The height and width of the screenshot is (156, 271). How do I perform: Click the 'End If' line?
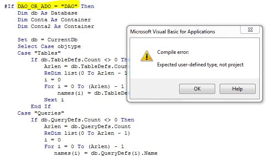41,106
